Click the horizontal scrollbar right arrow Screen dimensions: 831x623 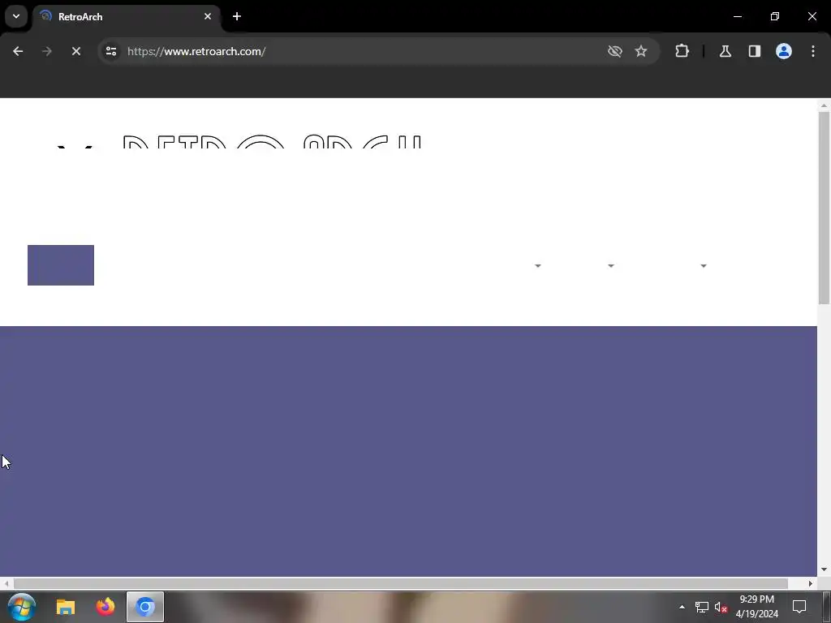pos(811,583)
